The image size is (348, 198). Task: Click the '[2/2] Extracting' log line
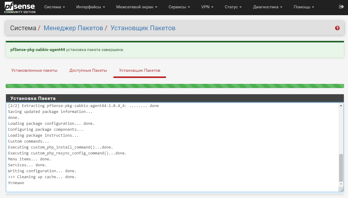click(83, 106)
